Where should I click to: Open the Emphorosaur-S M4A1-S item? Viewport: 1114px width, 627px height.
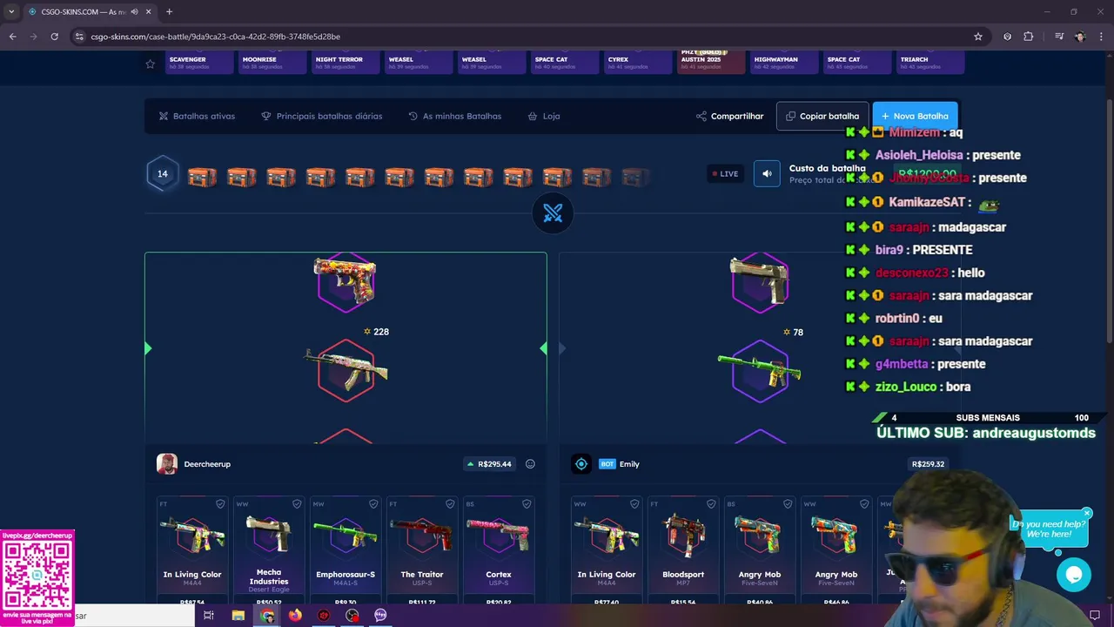[x=346, y=550]
